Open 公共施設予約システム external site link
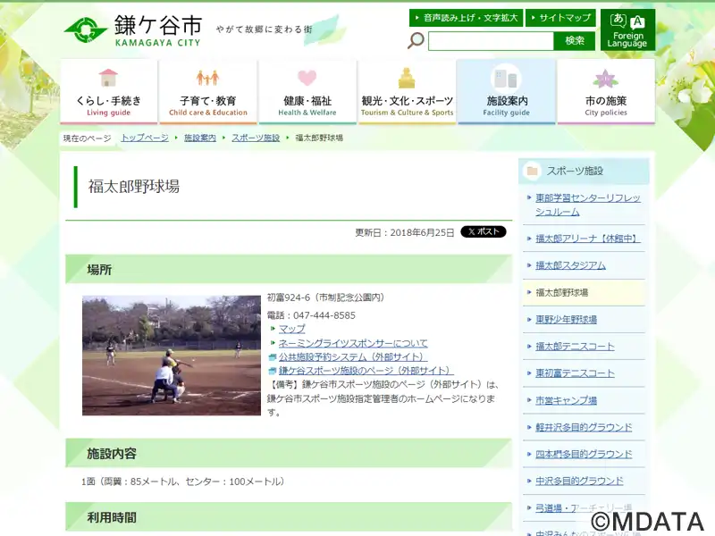 coord(353,356)
